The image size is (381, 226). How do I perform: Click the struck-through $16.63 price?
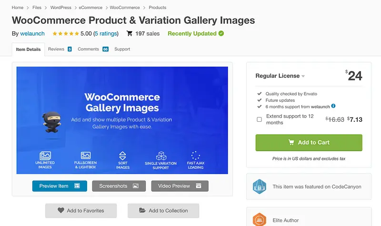335,119
